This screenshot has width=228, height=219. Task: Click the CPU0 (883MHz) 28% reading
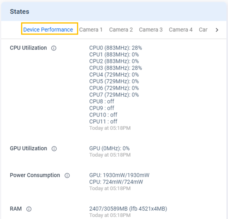(115, 48)
